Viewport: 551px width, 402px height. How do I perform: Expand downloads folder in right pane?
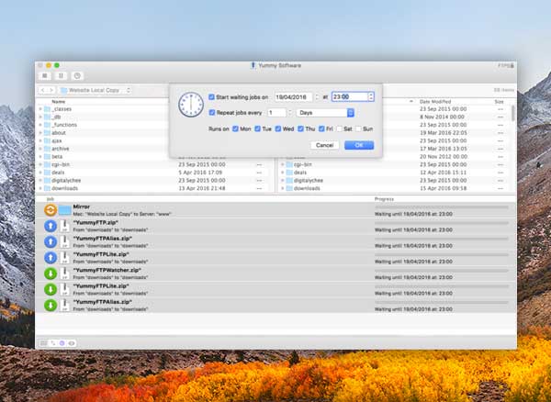(282, 188)
